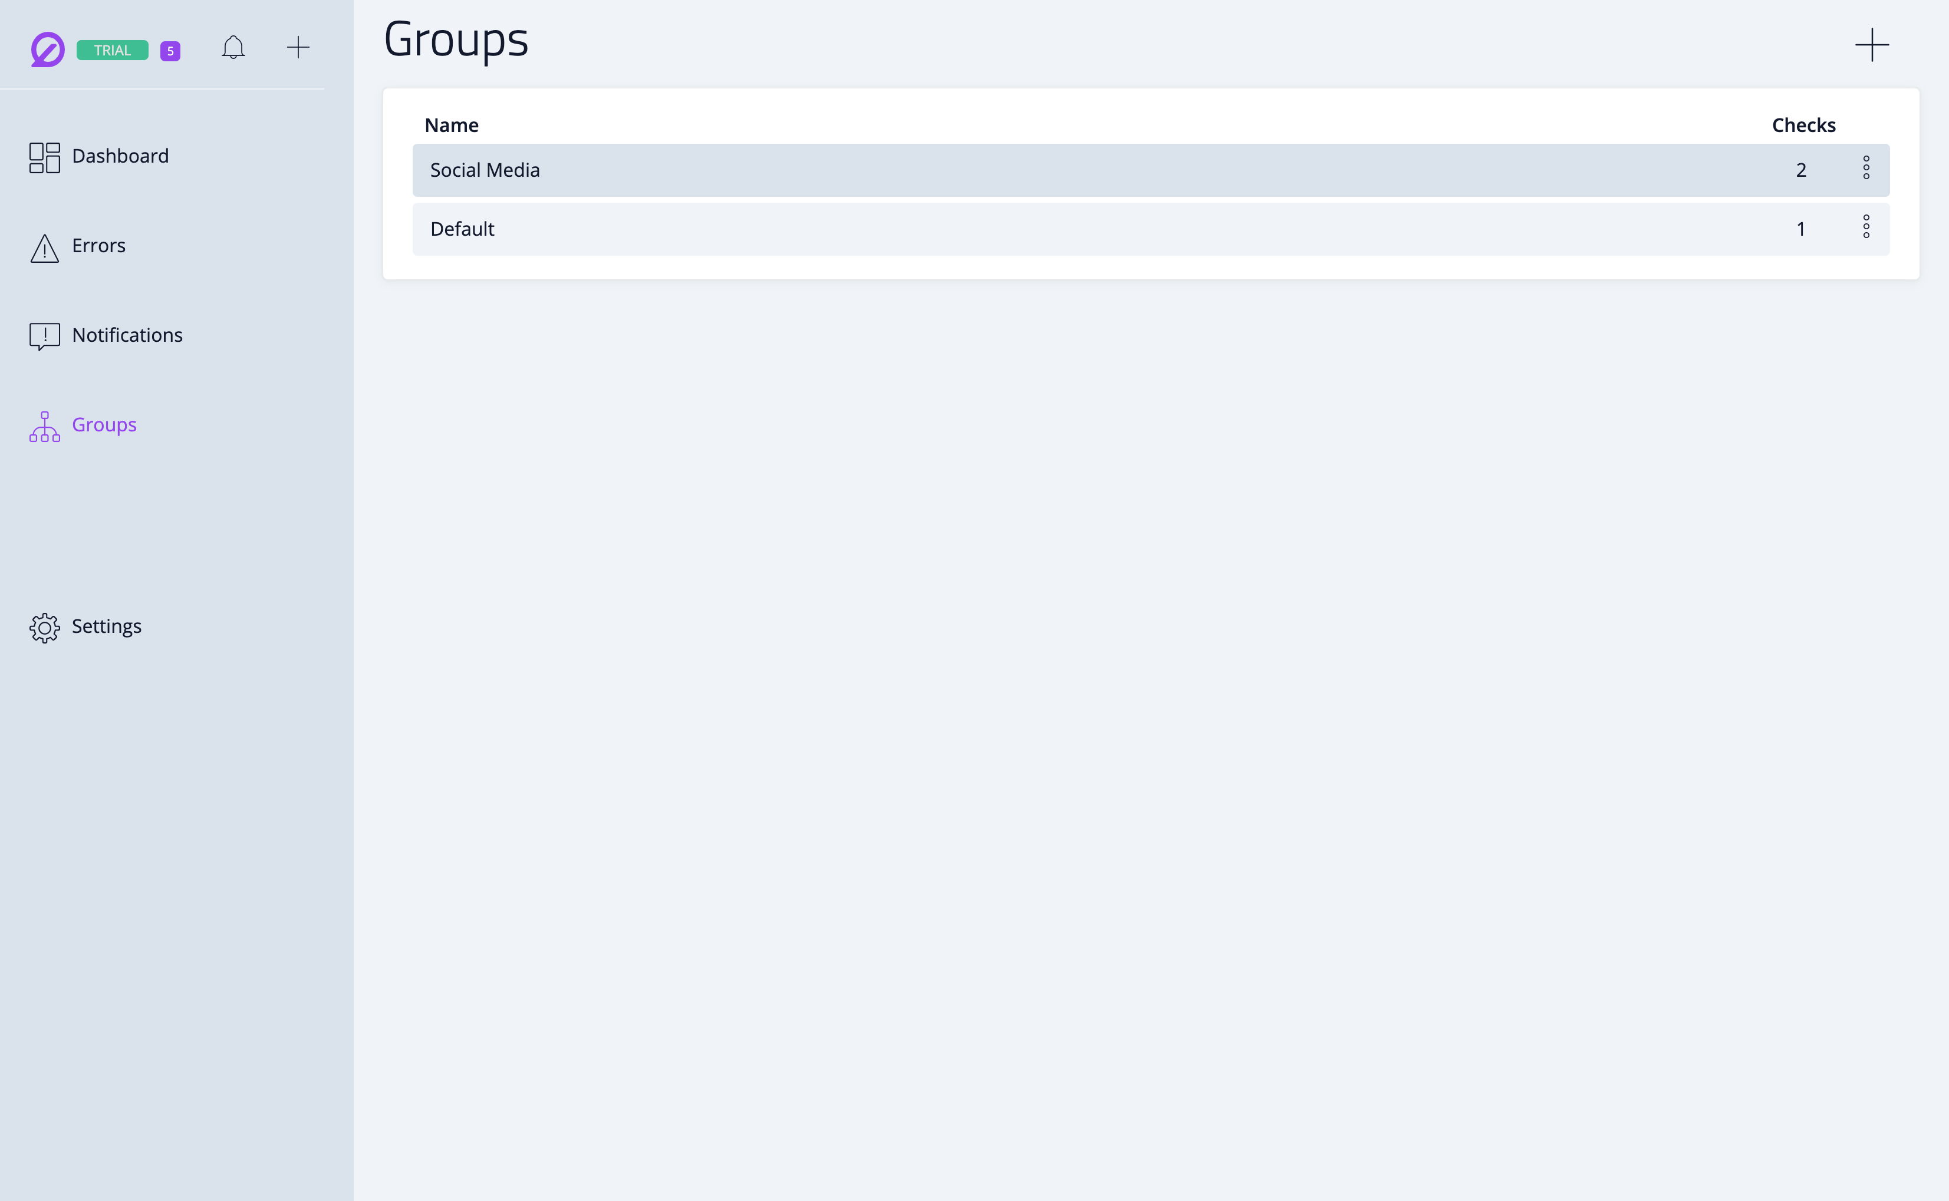This screenshot has height=1201, width=1949.
Task: Open Social Media row options menu
Action: 1865,169
